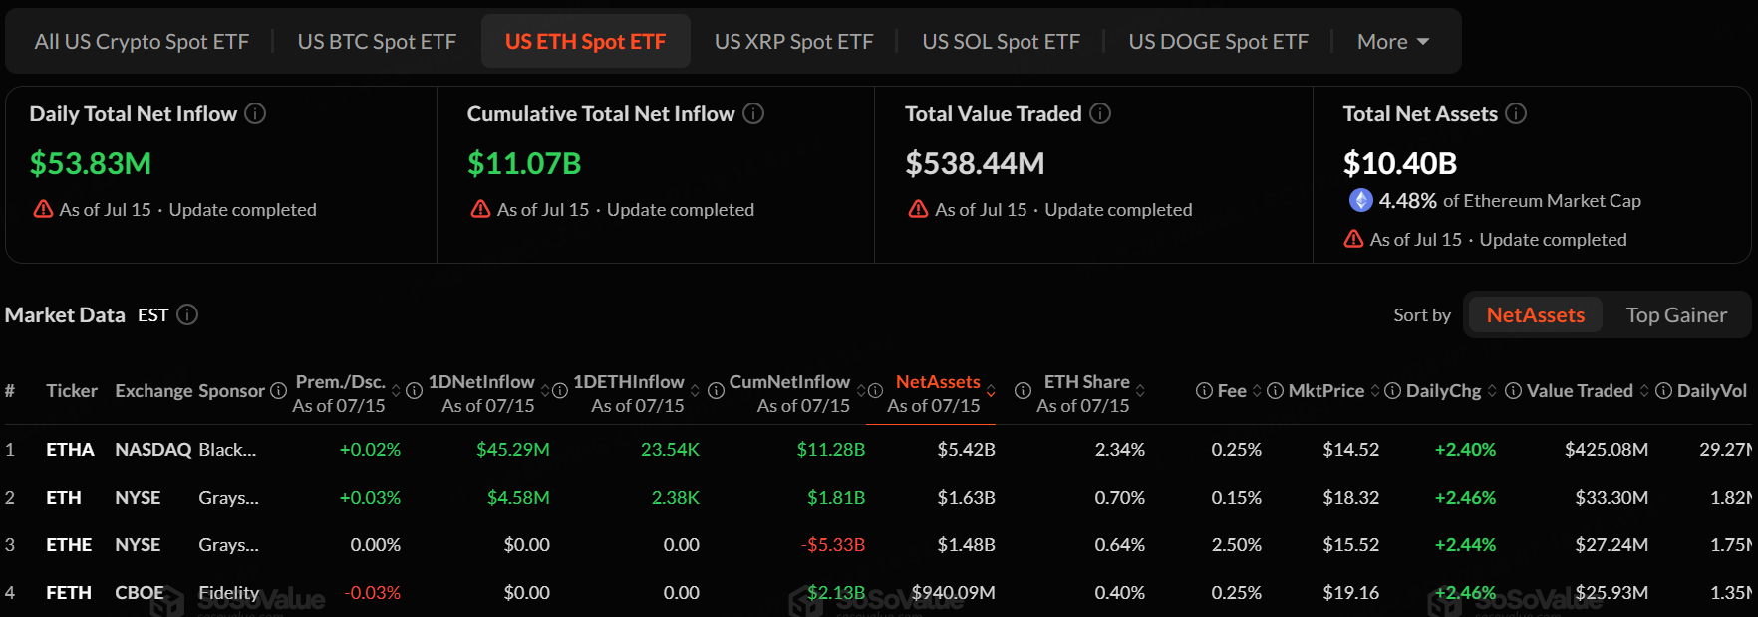The width and height of the screenshot is (1758, 617).
Task: Open info tooltip for Total Value Traded
Action: (x=1100, y=113)
